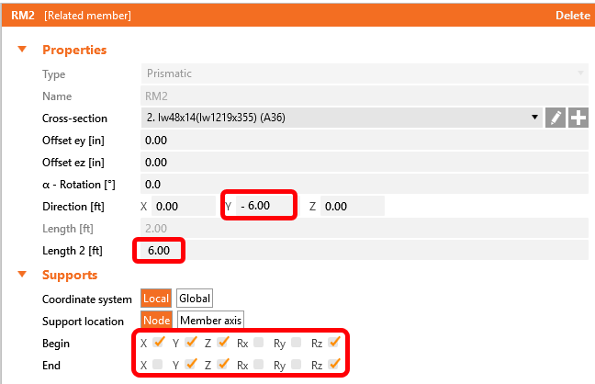
Task: Select Local coordinate system
Action: pyautogui.click(x=156, y=298)
